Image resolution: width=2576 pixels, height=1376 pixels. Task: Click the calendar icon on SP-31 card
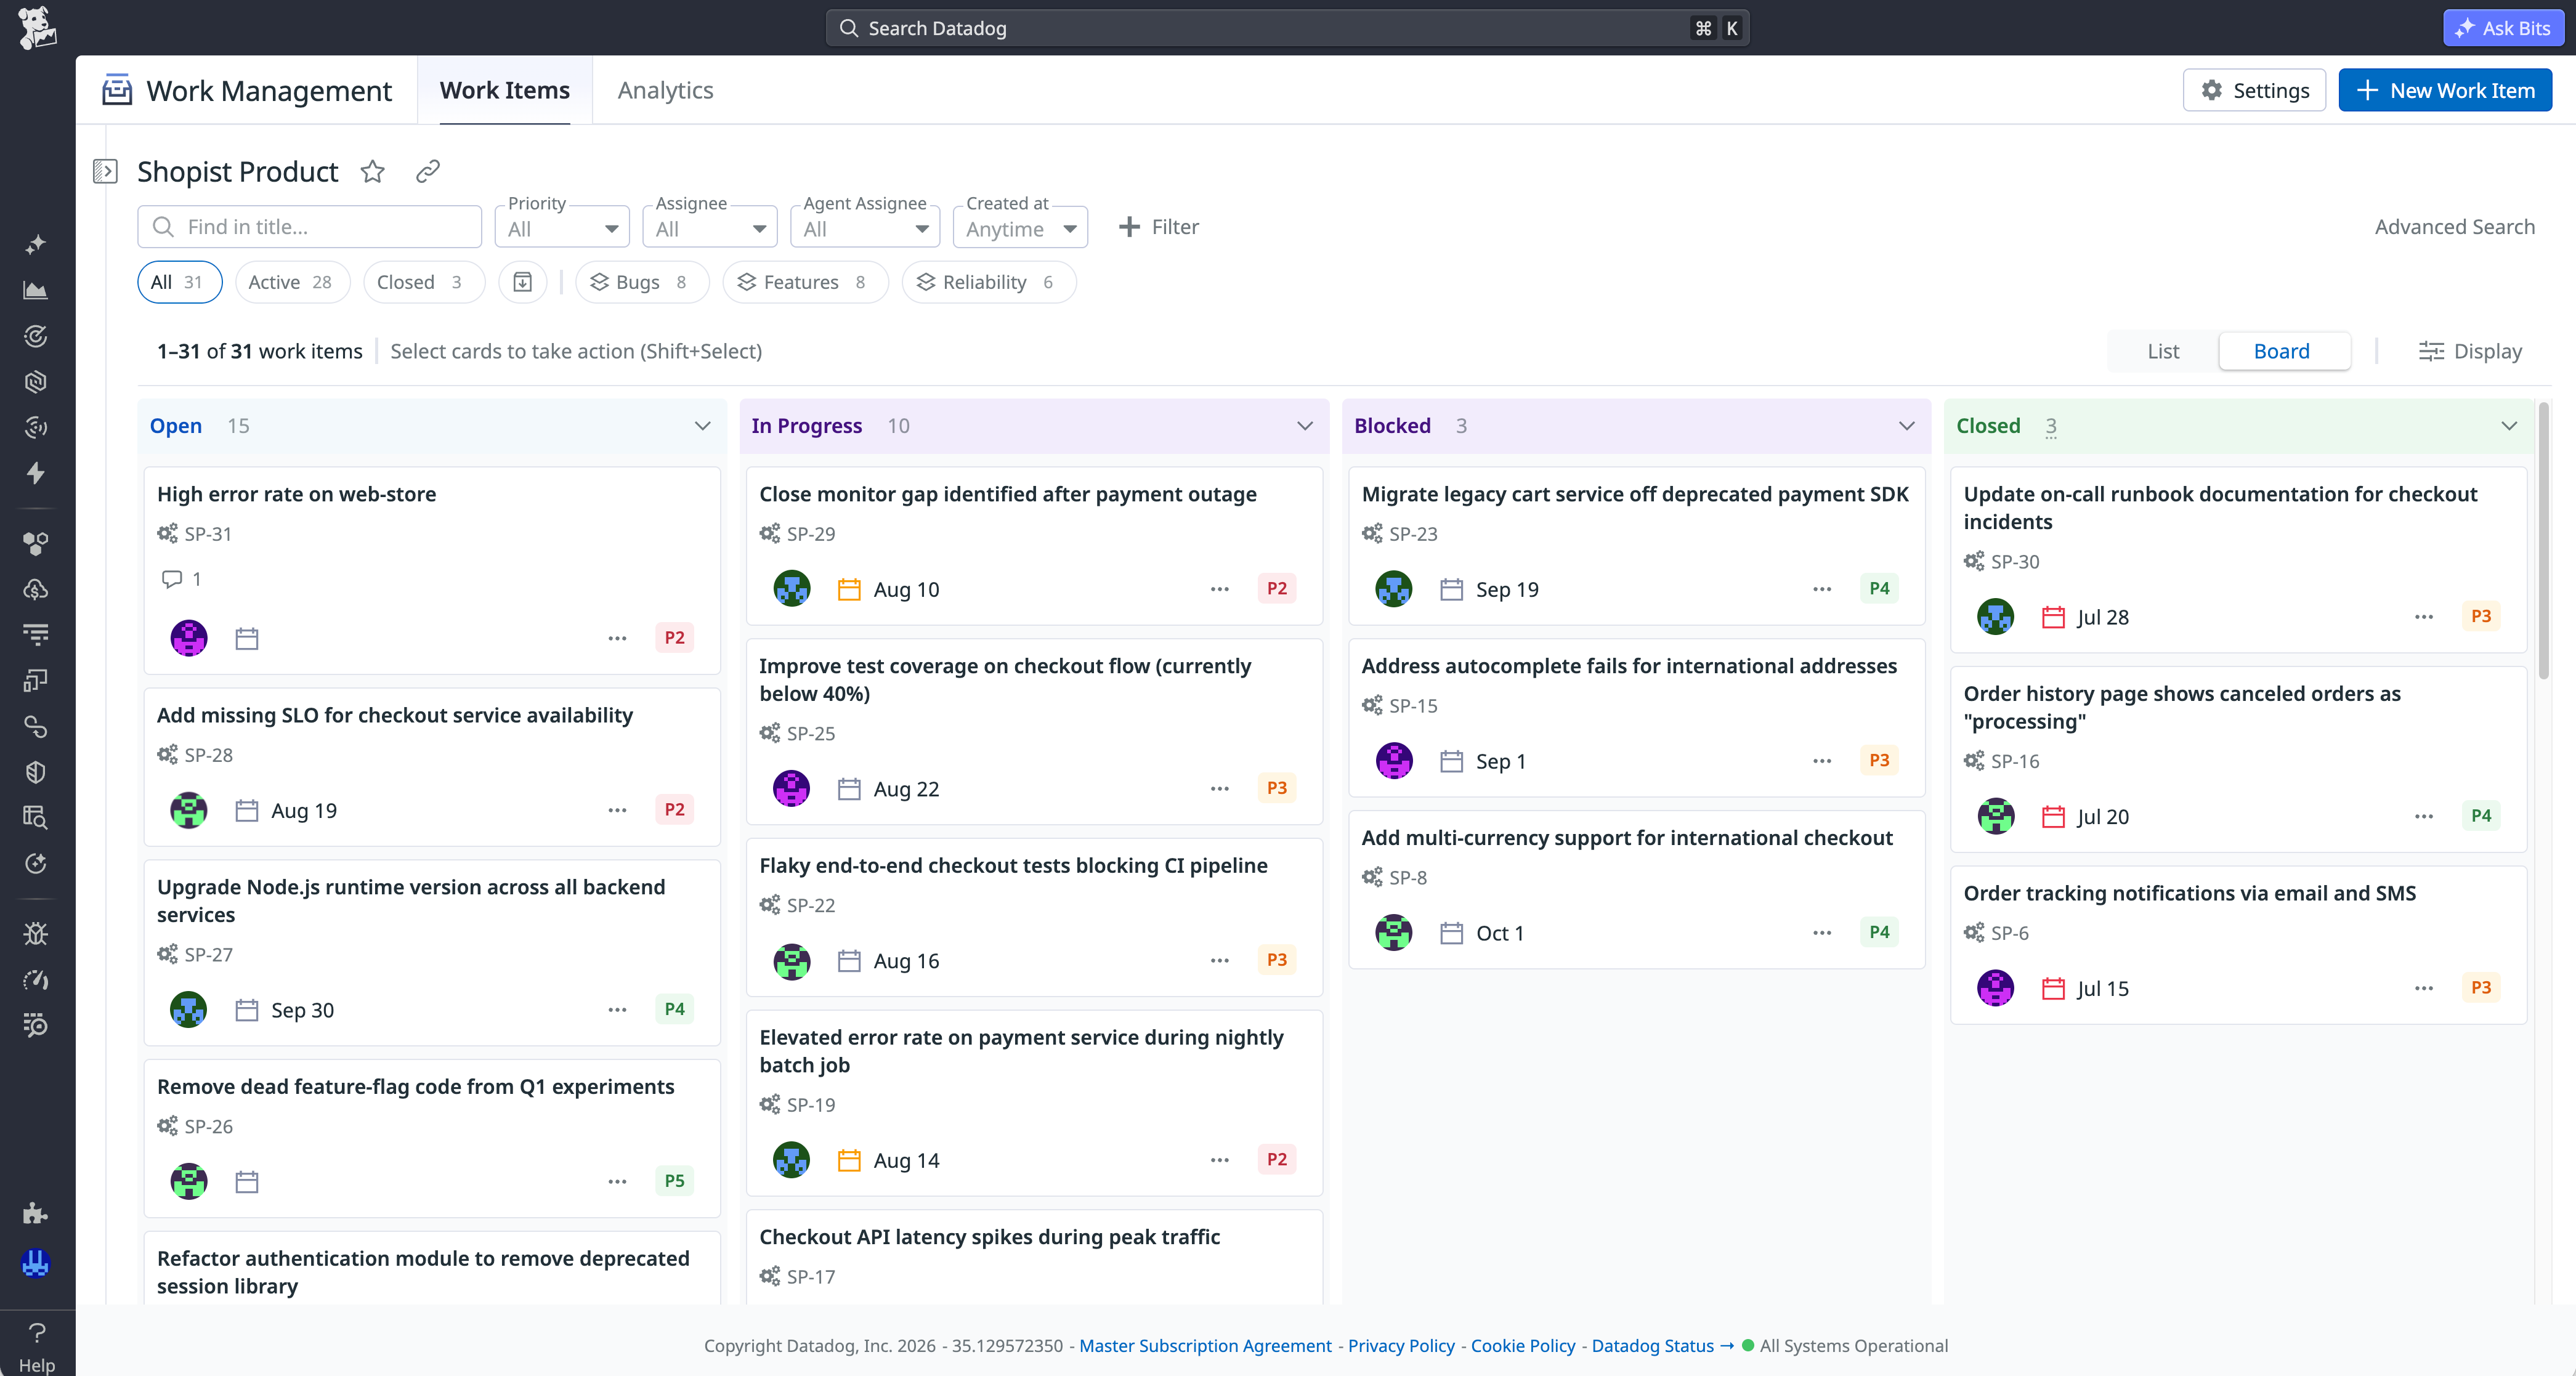(x=247, y=638)
